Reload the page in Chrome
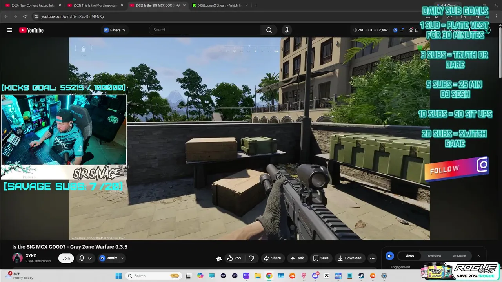This screenshot has width=502, height=282. coord(25,16)
